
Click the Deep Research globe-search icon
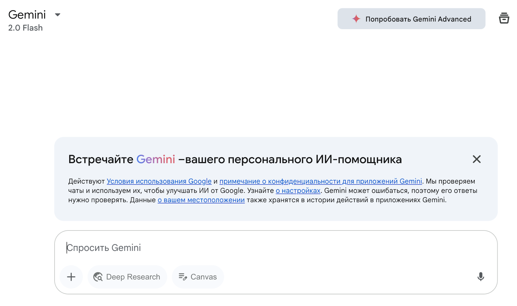(98, 277)
